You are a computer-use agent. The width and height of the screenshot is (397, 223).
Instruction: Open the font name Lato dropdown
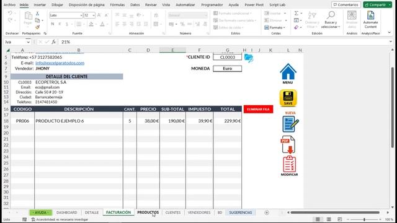[x=81, y=15]
